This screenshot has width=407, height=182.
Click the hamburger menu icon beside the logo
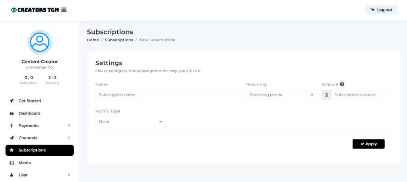tap(64, 10)
